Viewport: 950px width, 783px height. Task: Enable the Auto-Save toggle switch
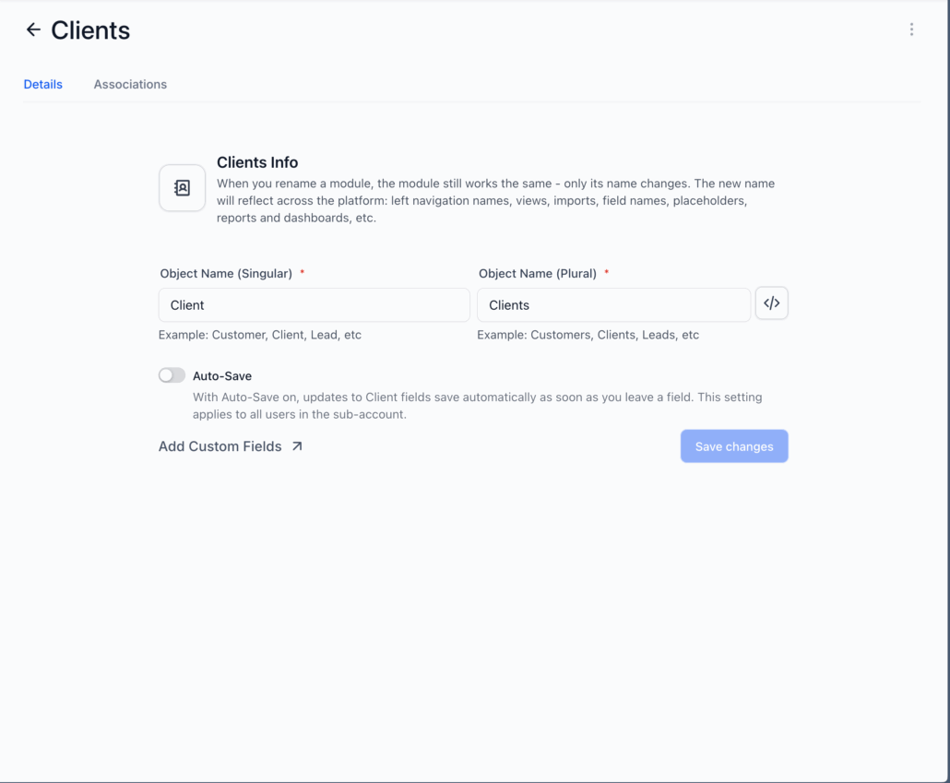click(x=172, y=375)
